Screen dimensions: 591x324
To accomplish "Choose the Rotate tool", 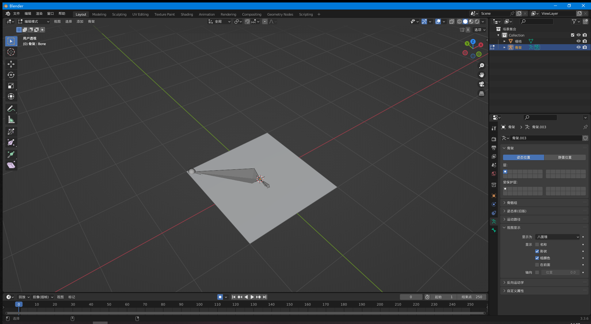I will [11, 75].
